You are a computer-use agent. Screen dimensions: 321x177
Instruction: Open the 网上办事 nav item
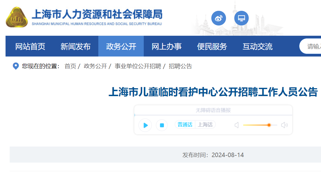166,47
